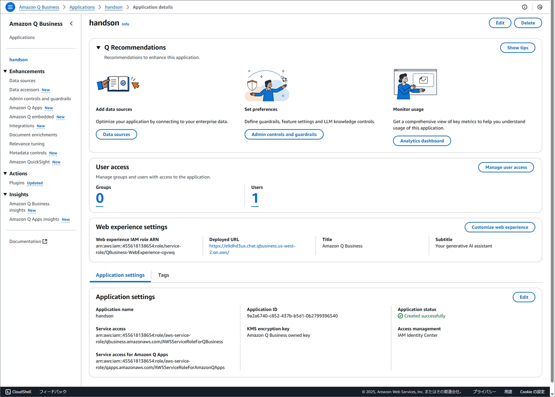Collapse the Q Recommendations section triangle
Screen dimensions: 555x397
[x=98, y=48]
